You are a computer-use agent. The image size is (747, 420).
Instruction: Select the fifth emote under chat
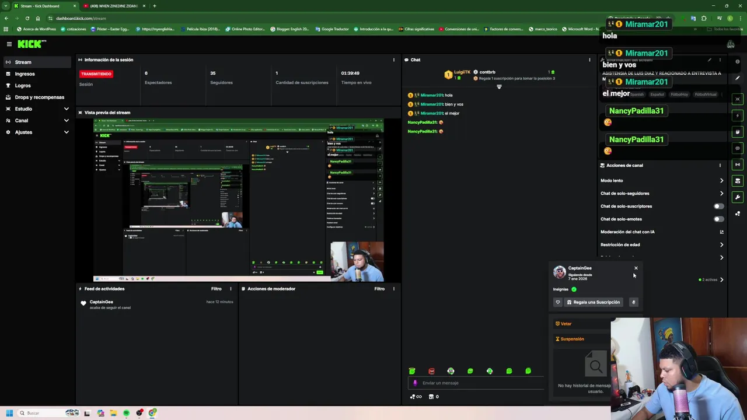click(x=490, y=371)
